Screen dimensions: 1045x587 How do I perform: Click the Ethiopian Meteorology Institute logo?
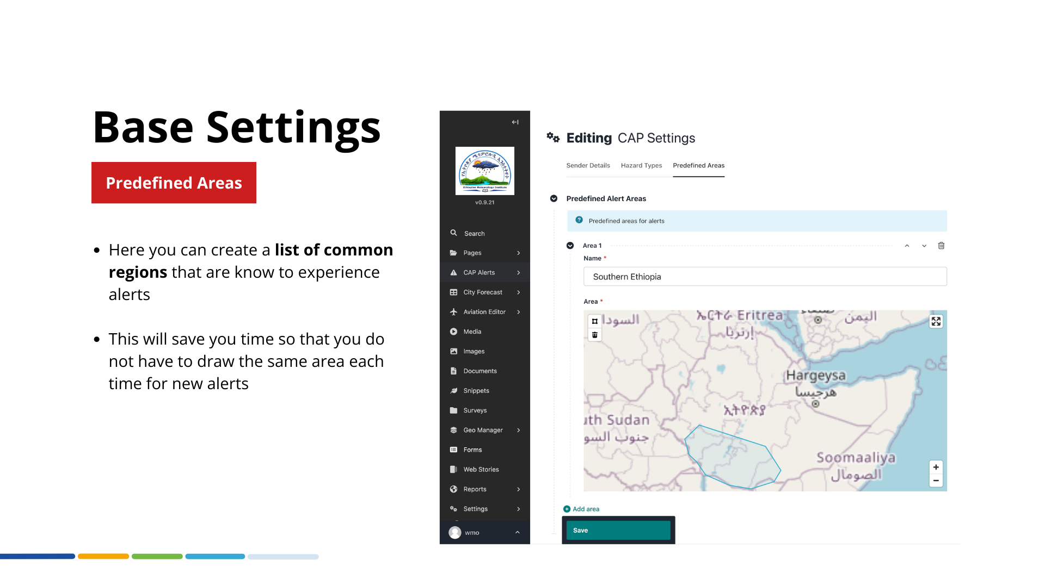click(x=484, y=171)
